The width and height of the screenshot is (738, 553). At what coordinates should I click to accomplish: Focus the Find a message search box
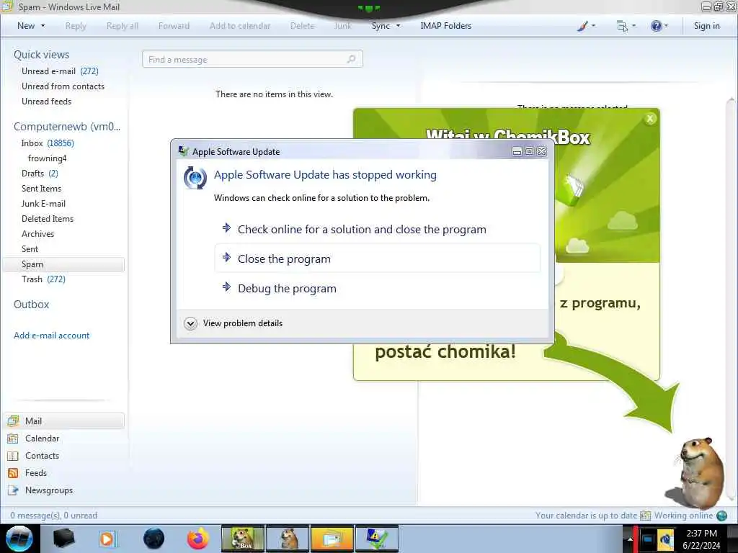click(x=252, y=59)
